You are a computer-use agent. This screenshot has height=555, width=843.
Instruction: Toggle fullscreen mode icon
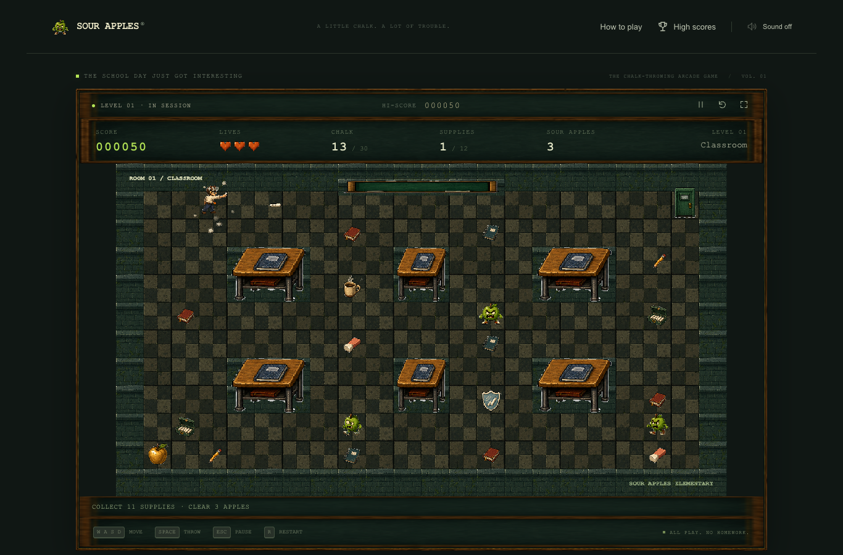[x=744, y=105]
